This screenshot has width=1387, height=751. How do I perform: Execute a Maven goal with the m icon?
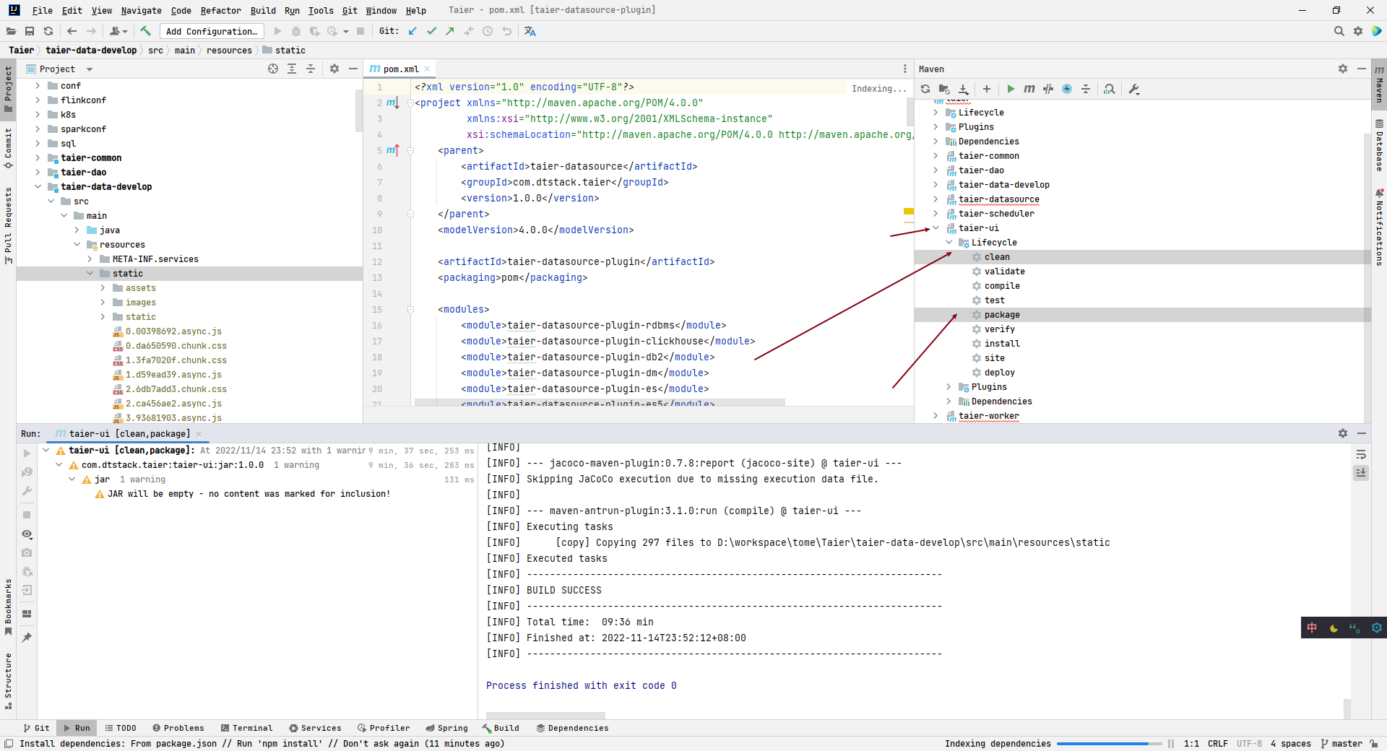tap(1029, 89)
